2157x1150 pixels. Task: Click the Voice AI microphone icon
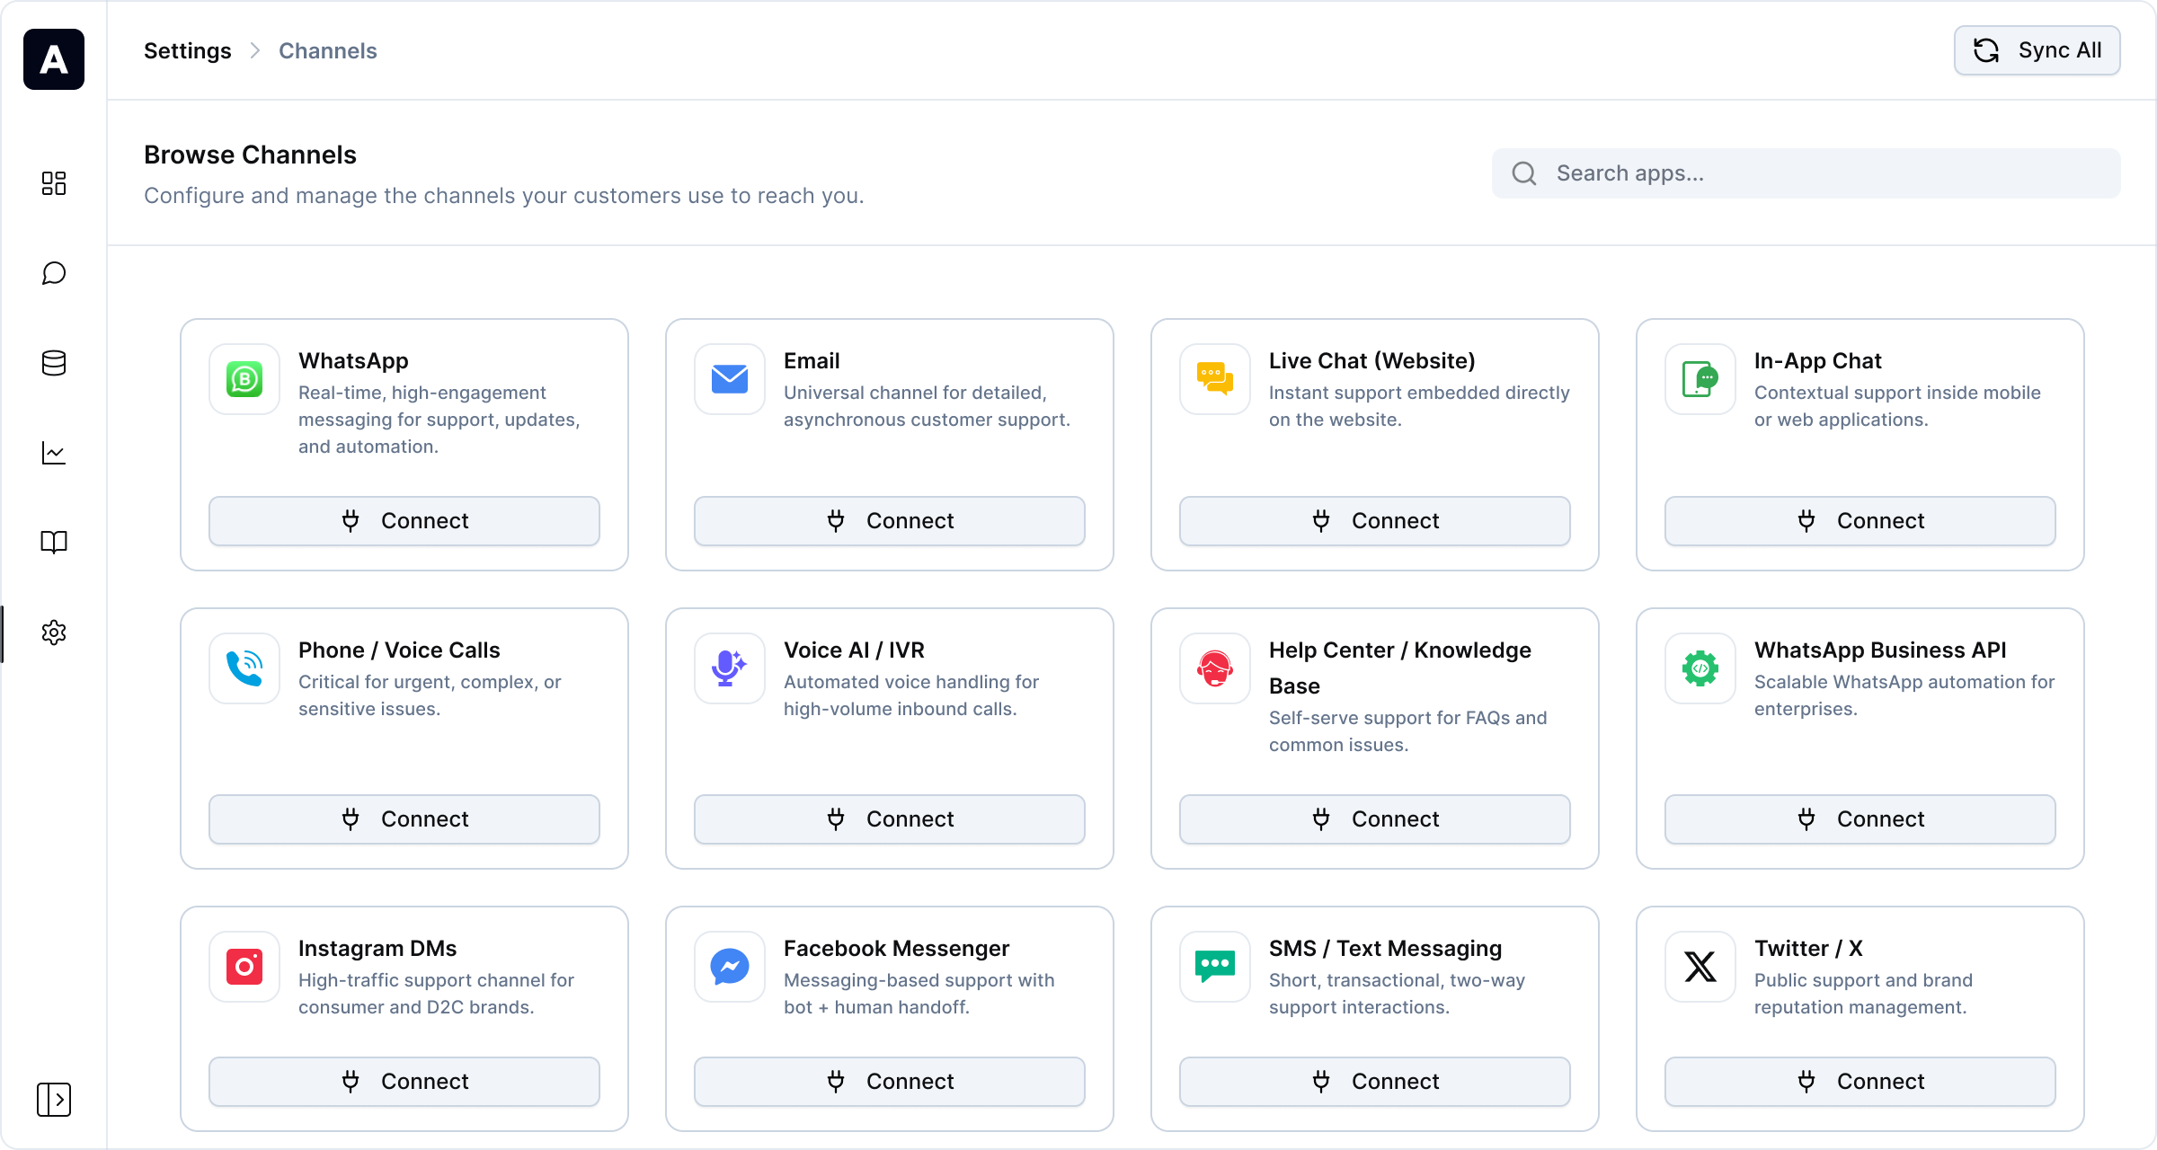pos(729,668)
